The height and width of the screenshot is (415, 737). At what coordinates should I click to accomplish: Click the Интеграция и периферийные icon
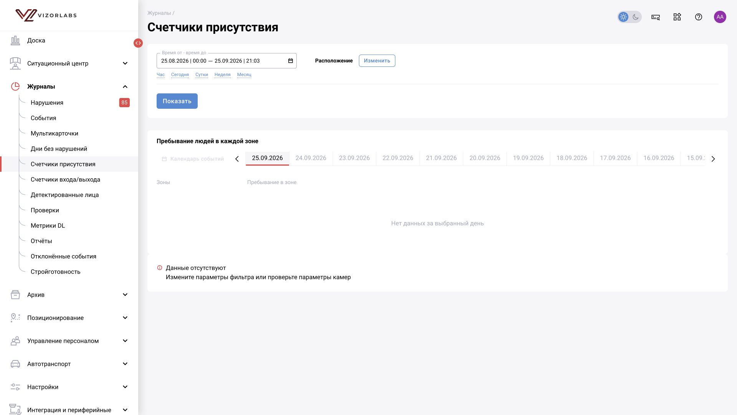tap(15, 409)
